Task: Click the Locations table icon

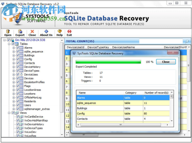Action: (x=21, y=93)
